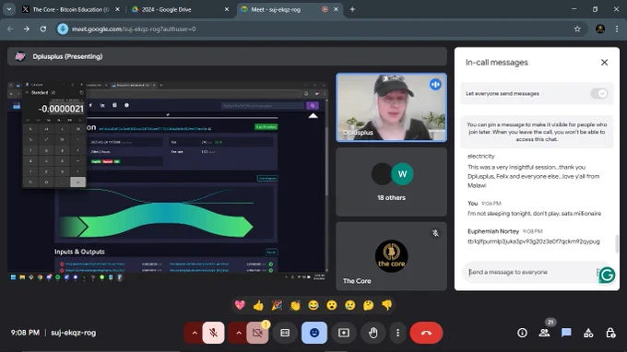Click the Grammarly icon in message box
Image resolution: width=627 pixels, height=352 pixels.
[x=607, y=275]
